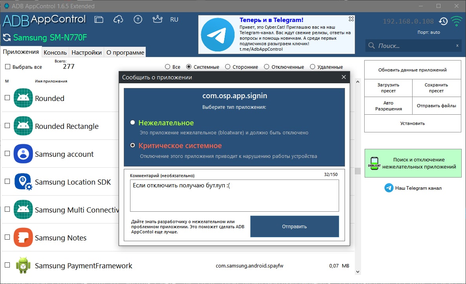
Task: Switch to the Приложения tab
Action: [21, 52]
